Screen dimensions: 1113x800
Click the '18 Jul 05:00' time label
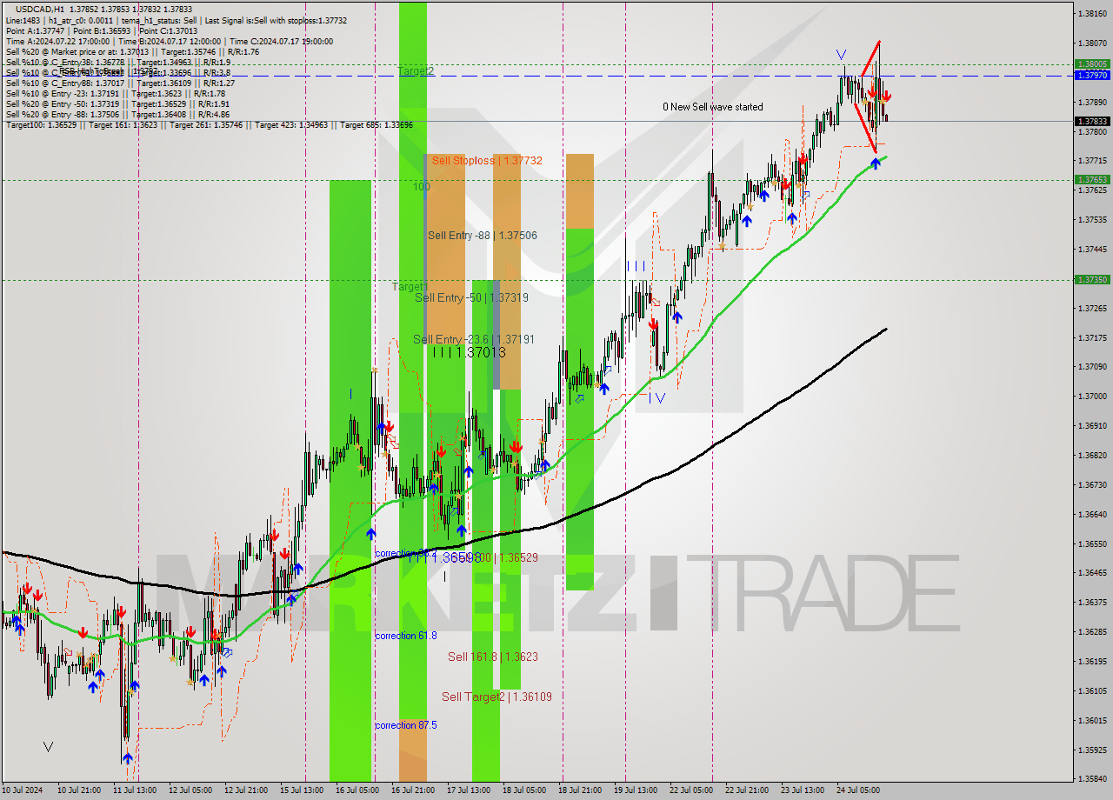[524, 791]
